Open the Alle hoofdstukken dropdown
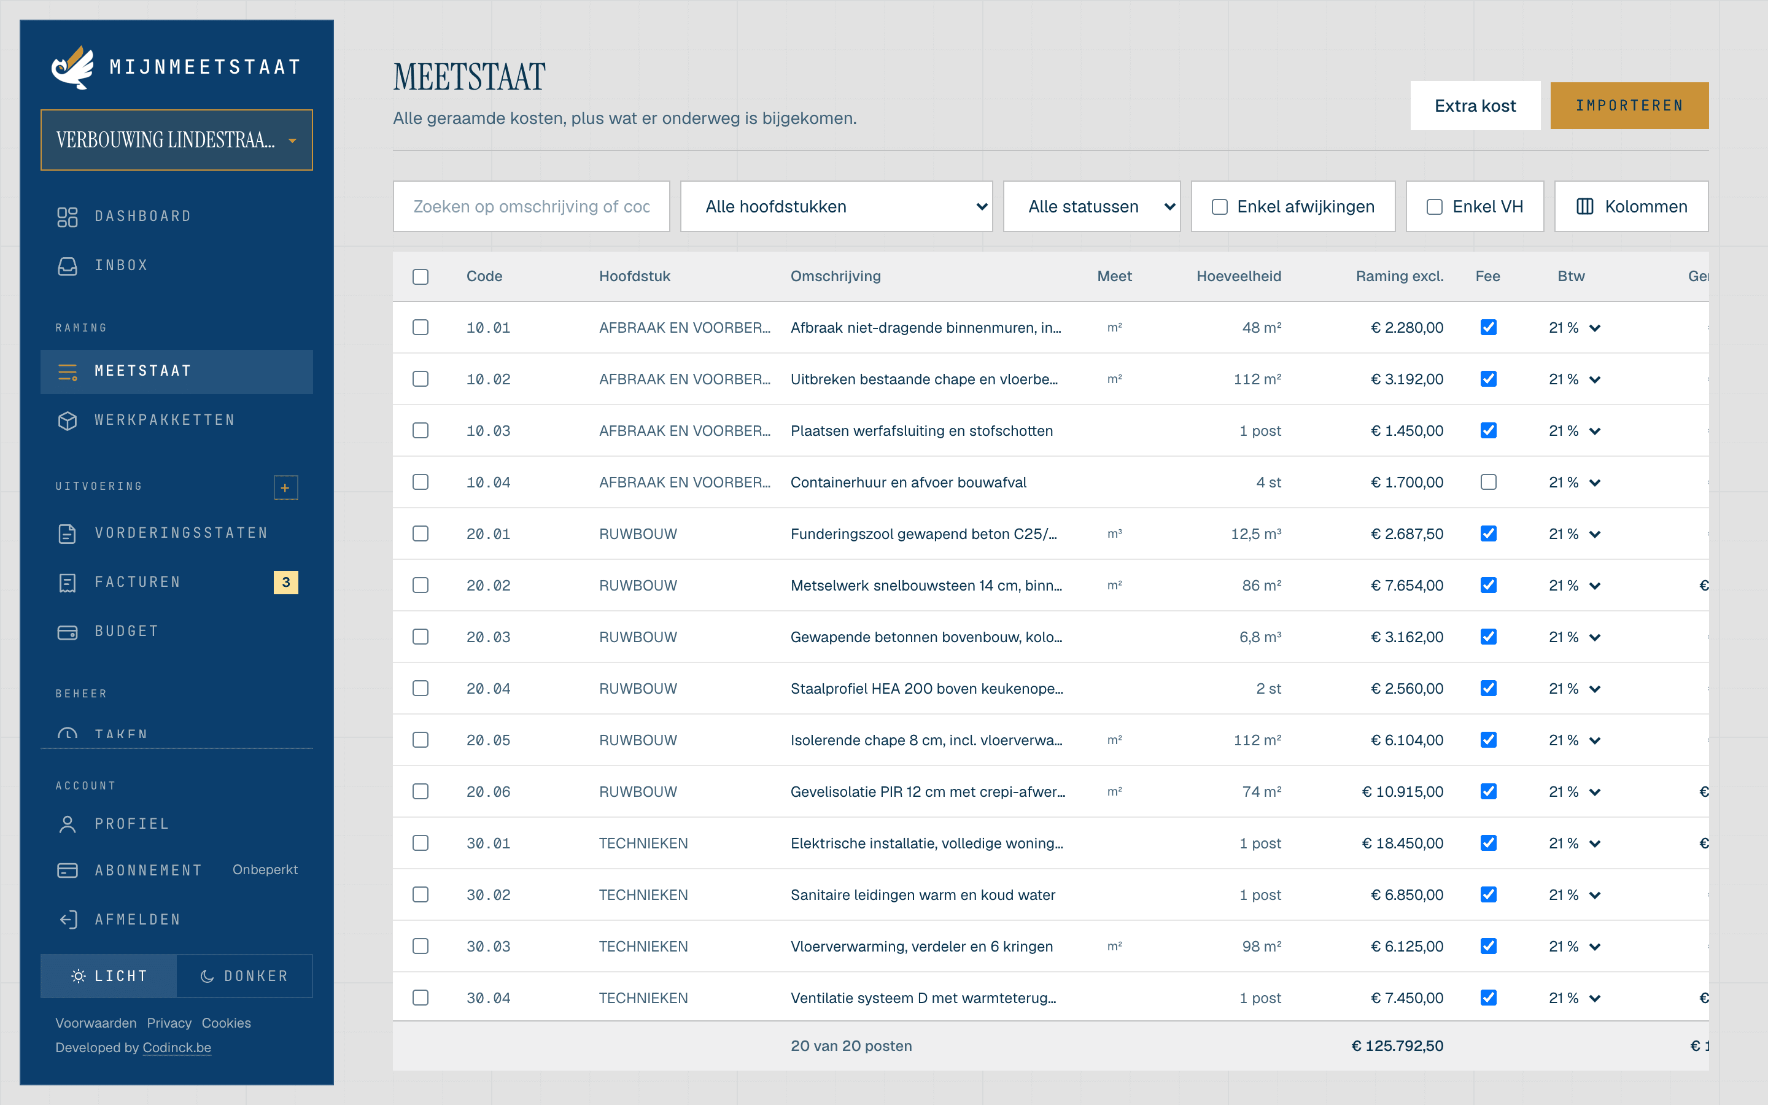The height and width of the screenshot is (1105, 1768). coord(836,207)
